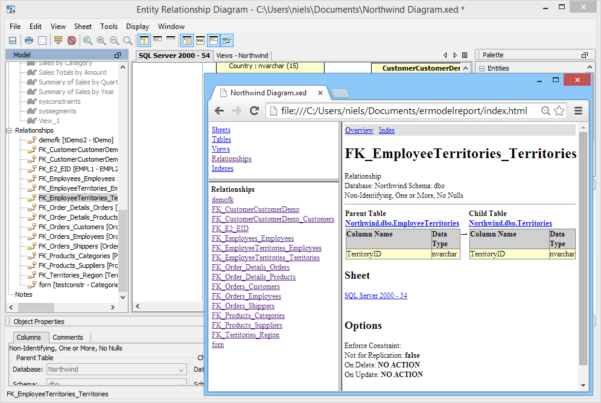Go back in the browser
Viewport: 601px width, 403px height.
pos(219,111)
